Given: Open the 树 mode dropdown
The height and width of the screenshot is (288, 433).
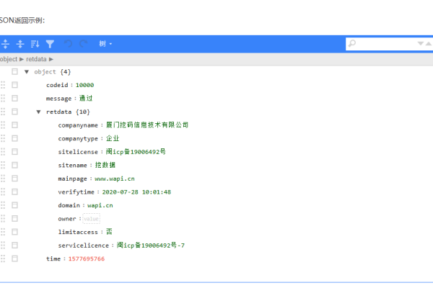Looking at the screenshot, I should [105, 44].
